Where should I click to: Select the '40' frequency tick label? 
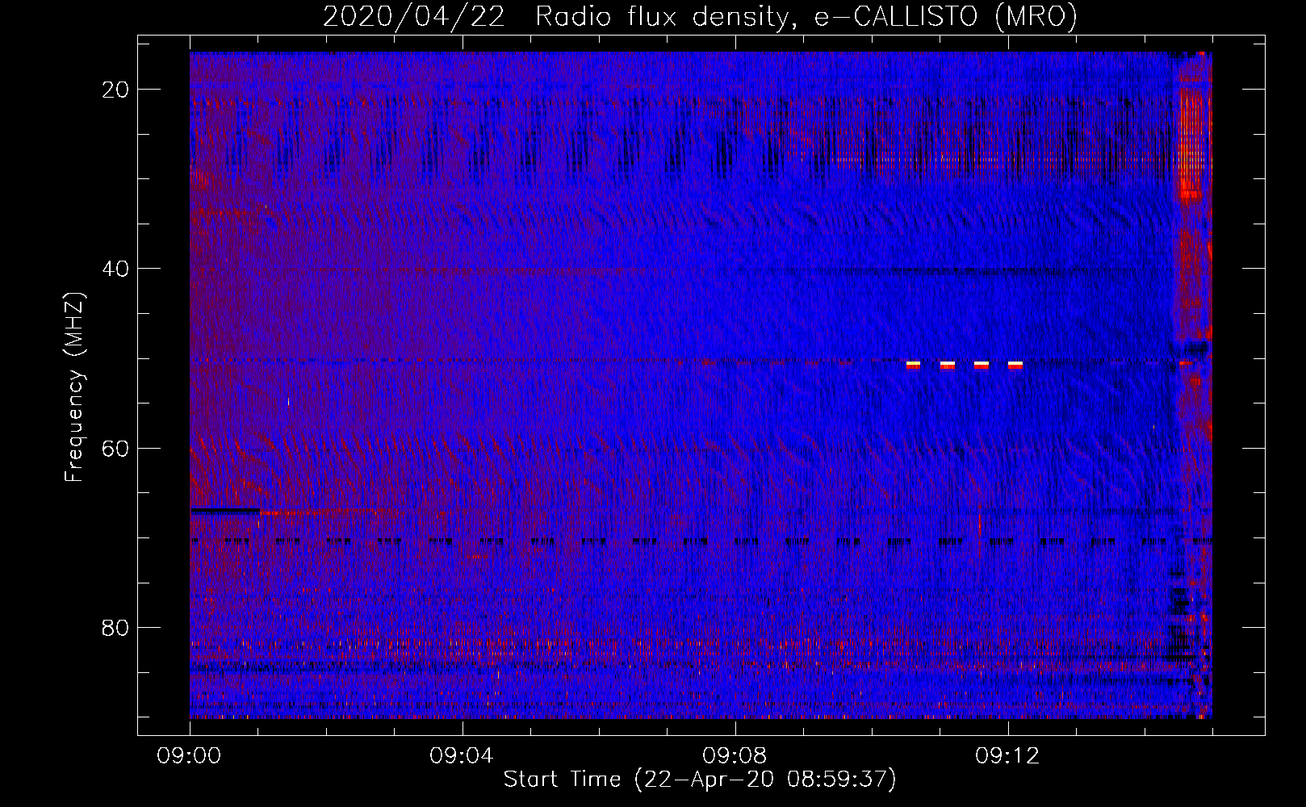(116, 269)
